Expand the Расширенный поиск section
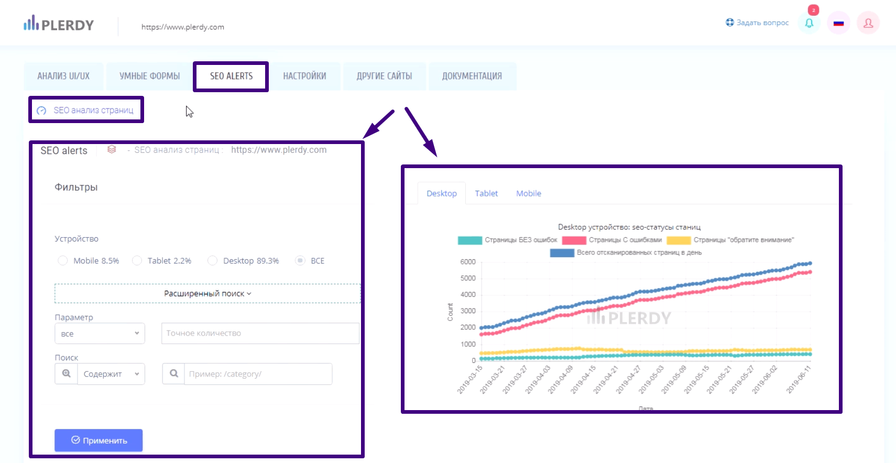The height and width of the screenshot is (463, 896). (207, 293)
